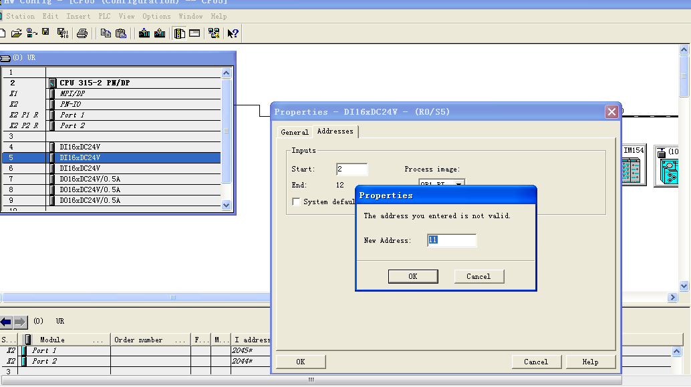Click the Port 1 icon in the bottom table
The image size is (691, 387).
pyautogui.click(x=24, y=350)
